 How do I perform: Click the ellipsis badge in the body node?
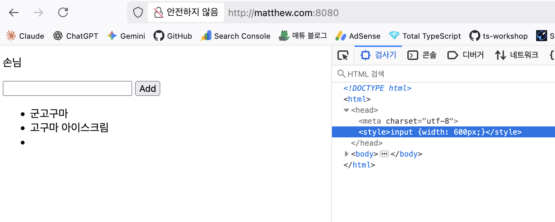384,154
